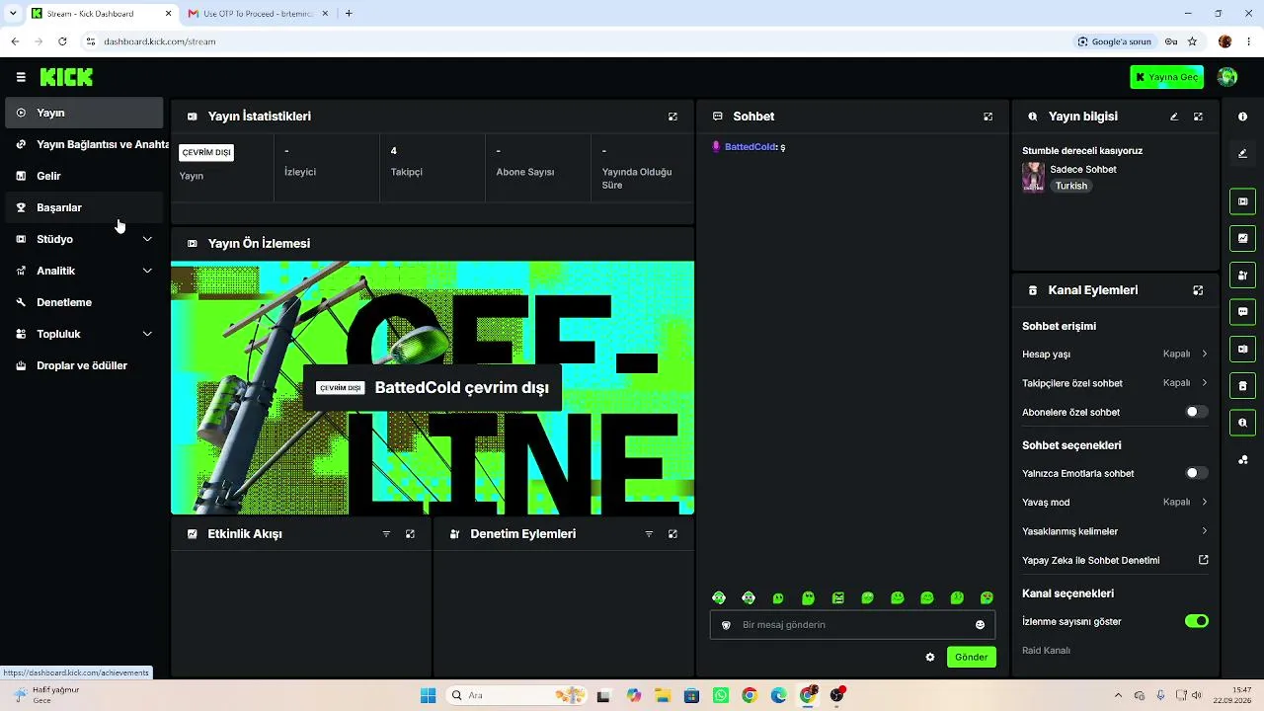Expand the Topluluk sidebar section

(84, 334)
